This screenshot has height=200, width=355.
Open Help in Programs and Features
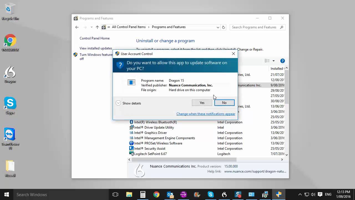282,61
